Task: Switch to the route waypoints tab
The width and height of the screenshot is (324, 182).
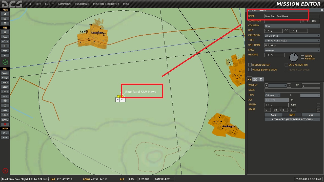Action: click(250, 79)
